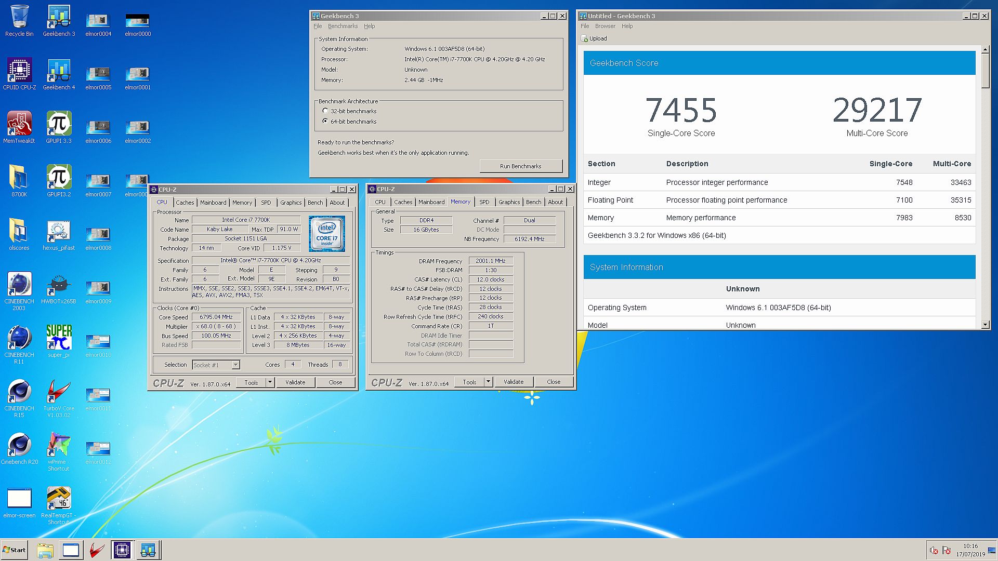998x561 pixels.
Task: Launch TurboV Core desktop shortcut
Action: click(59, 398)
